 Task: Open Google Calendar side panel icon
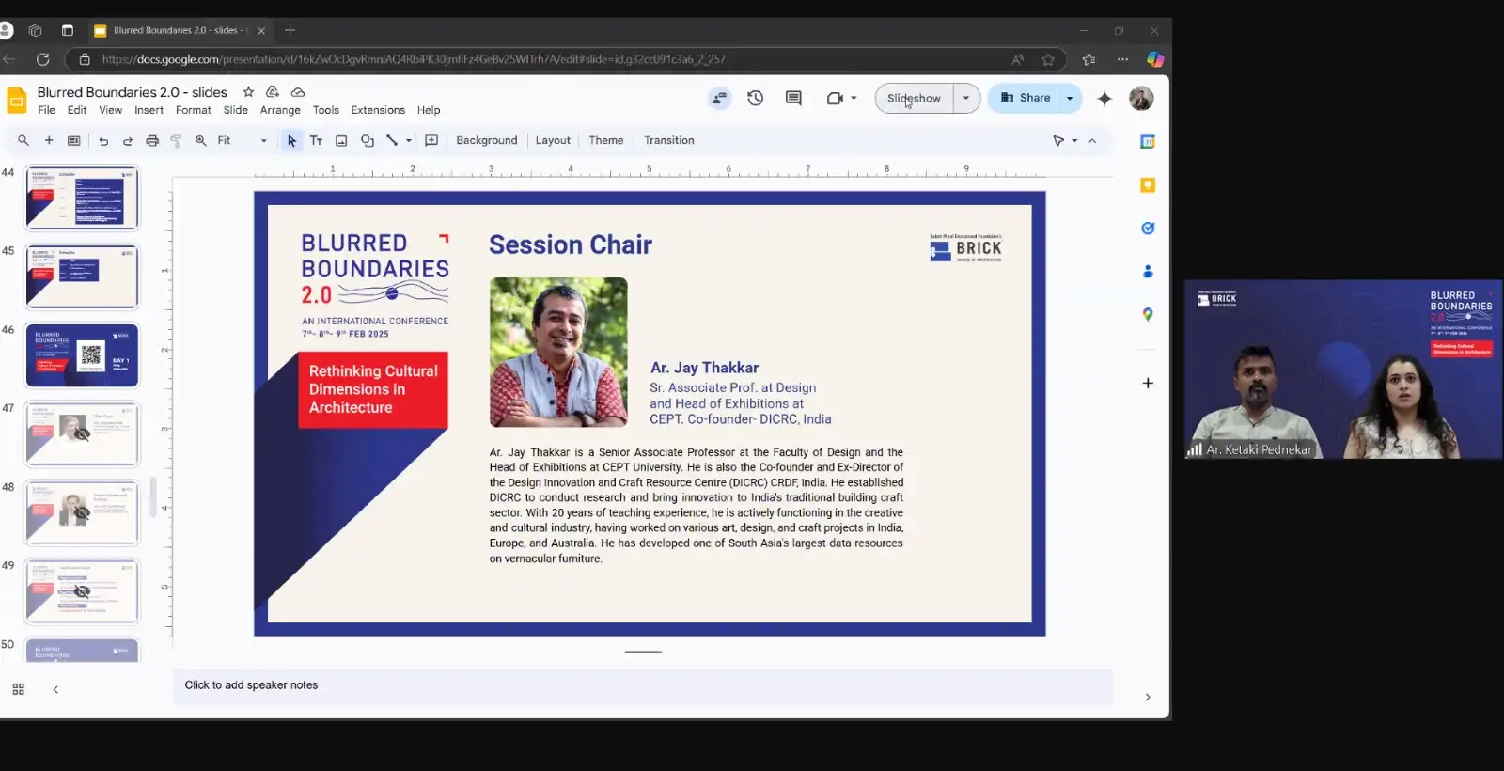click(1147, 142)
